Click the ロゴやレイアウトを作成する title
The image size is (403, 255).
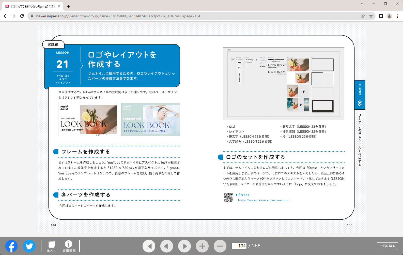coord(122,59)
